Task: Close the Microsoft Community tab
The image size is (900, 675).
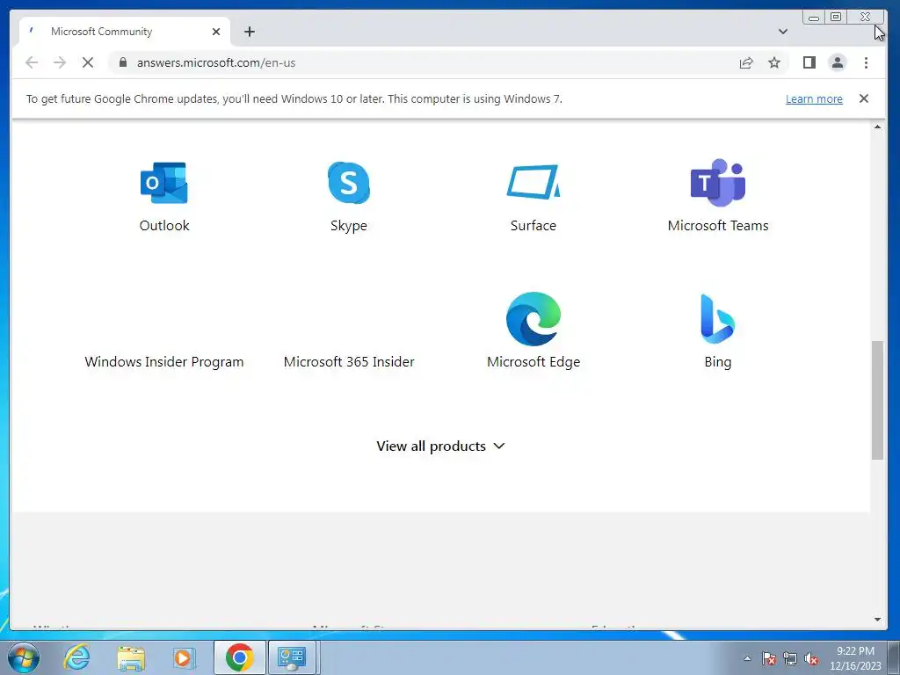Action: click(216, 32)
